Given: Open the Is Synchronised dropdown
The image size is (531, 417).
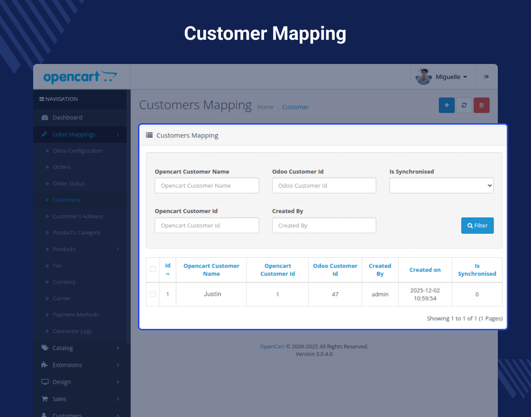Looking at the screenshot, I should (x=441, y=185).
